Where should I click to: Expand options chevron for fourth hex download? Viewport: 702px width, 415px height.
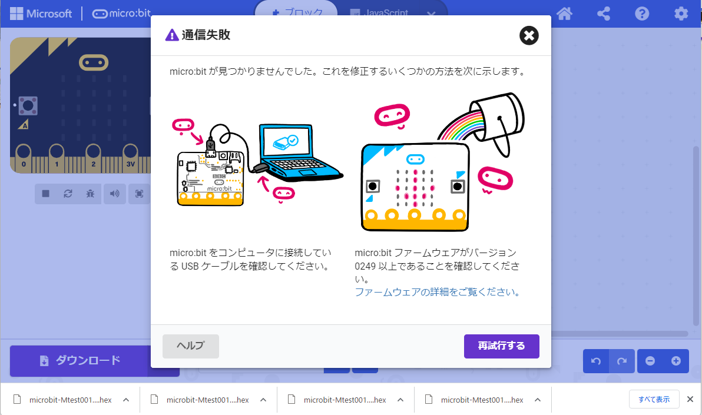538,400
